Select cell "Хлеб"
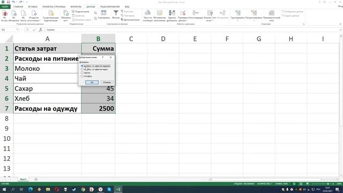 tap(47, 99)
